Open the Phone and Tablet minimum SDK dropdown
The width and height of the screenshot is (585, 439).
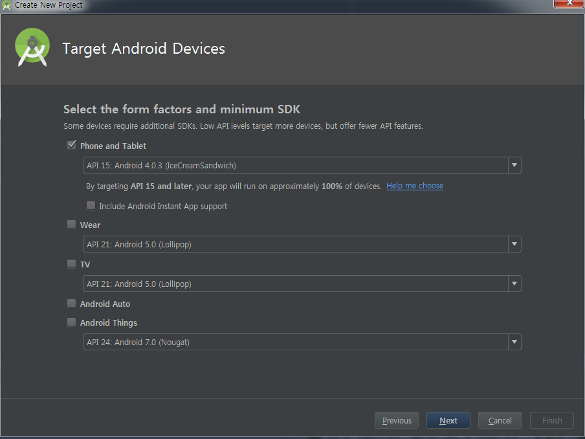pyautogui.click(x=514, y=165)
